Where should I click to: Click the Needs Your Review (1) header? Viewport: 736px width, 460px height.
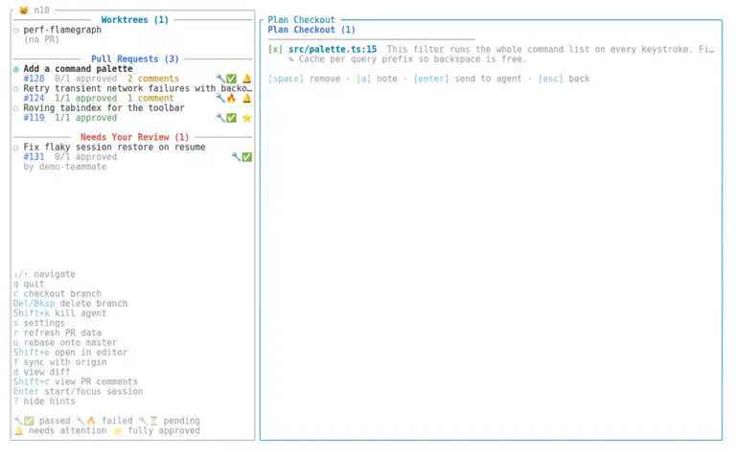(135, 137)
